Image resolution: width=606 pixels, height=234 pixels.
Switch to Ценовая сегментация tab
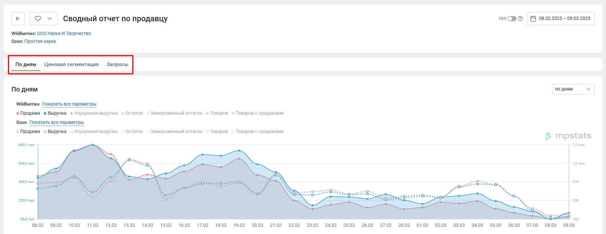coord(72,64)
